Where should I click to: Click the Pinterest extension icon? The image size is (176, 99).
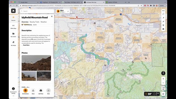145,5
